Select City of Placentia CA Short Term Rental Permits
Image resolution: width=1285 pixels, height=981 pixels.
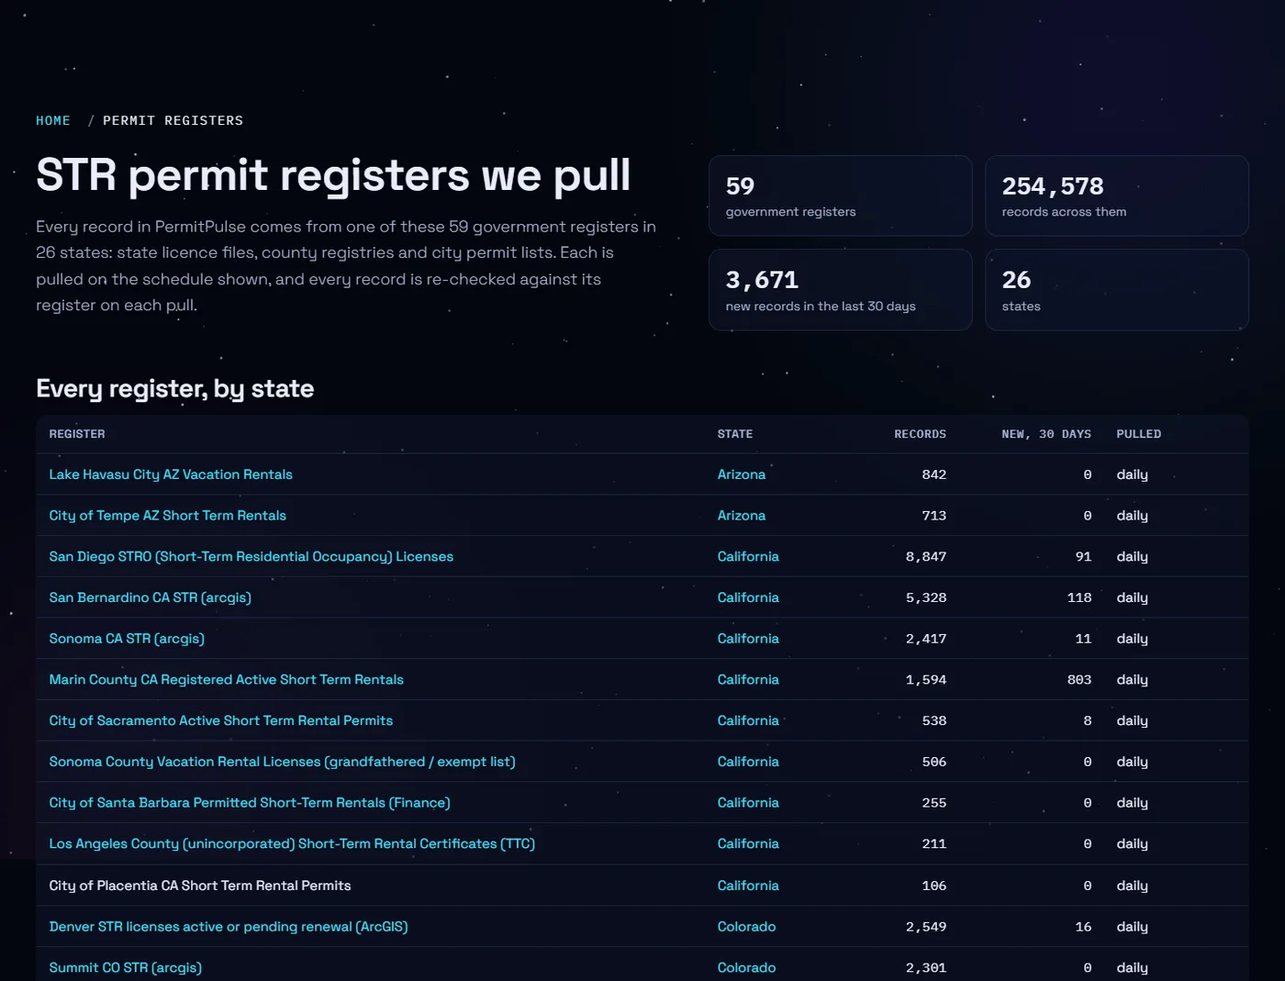pos(200,886)
